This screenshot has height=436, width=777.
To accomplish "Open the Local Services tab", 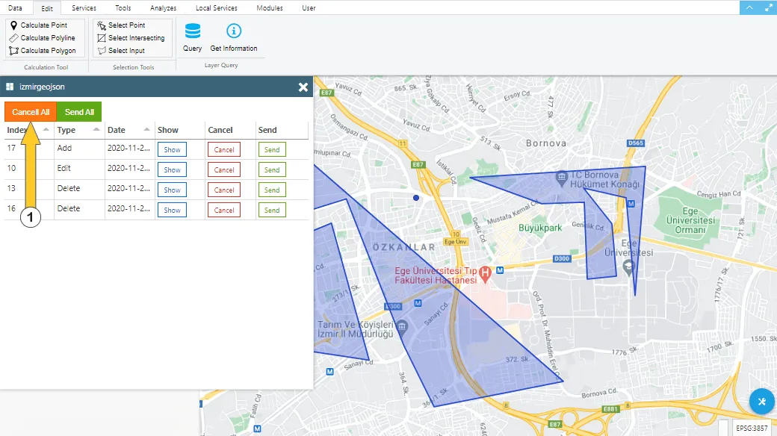I will 216,8.
